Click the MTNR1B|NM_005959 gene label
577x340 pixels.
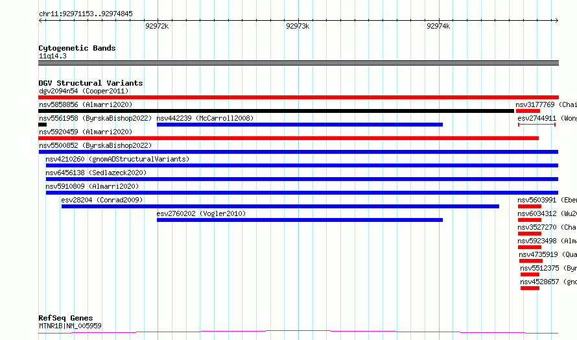click(70, 326)
